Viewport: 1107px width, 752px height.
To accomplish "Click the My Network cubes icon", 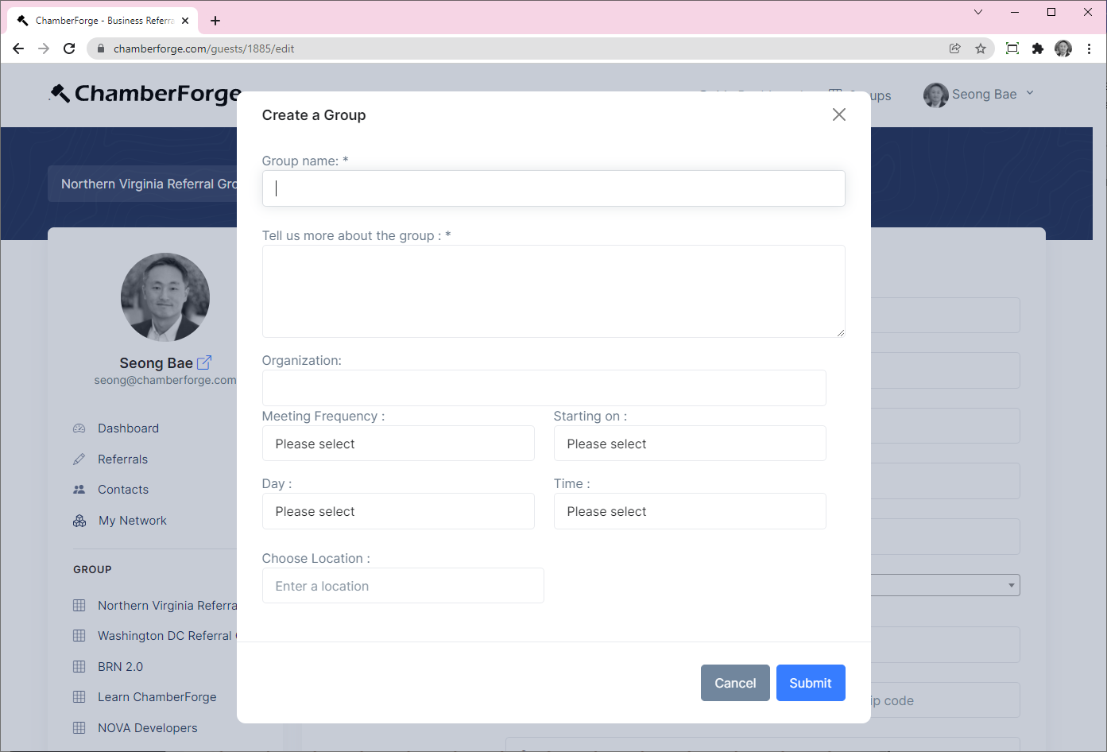I will coord(79,521).
